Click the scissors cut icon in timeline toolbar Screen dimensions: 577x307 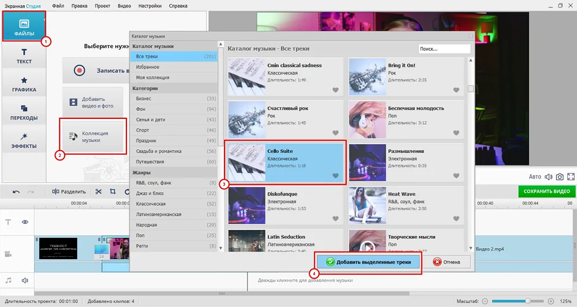click(99, 192)
